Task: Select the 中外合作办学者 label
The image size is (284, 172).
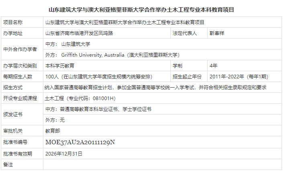Action: coord(20,49)
